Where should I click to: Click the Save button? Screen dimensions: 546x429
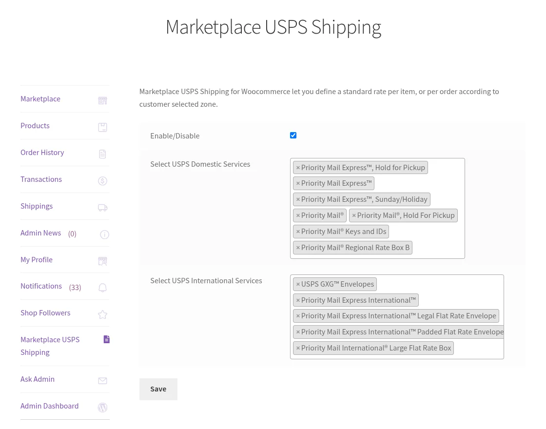[158, 389]
